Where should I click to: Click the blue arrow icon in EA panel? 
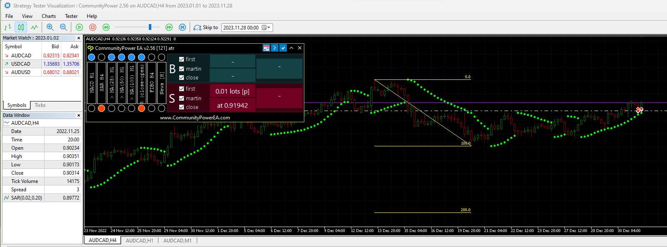coord(275,48)
